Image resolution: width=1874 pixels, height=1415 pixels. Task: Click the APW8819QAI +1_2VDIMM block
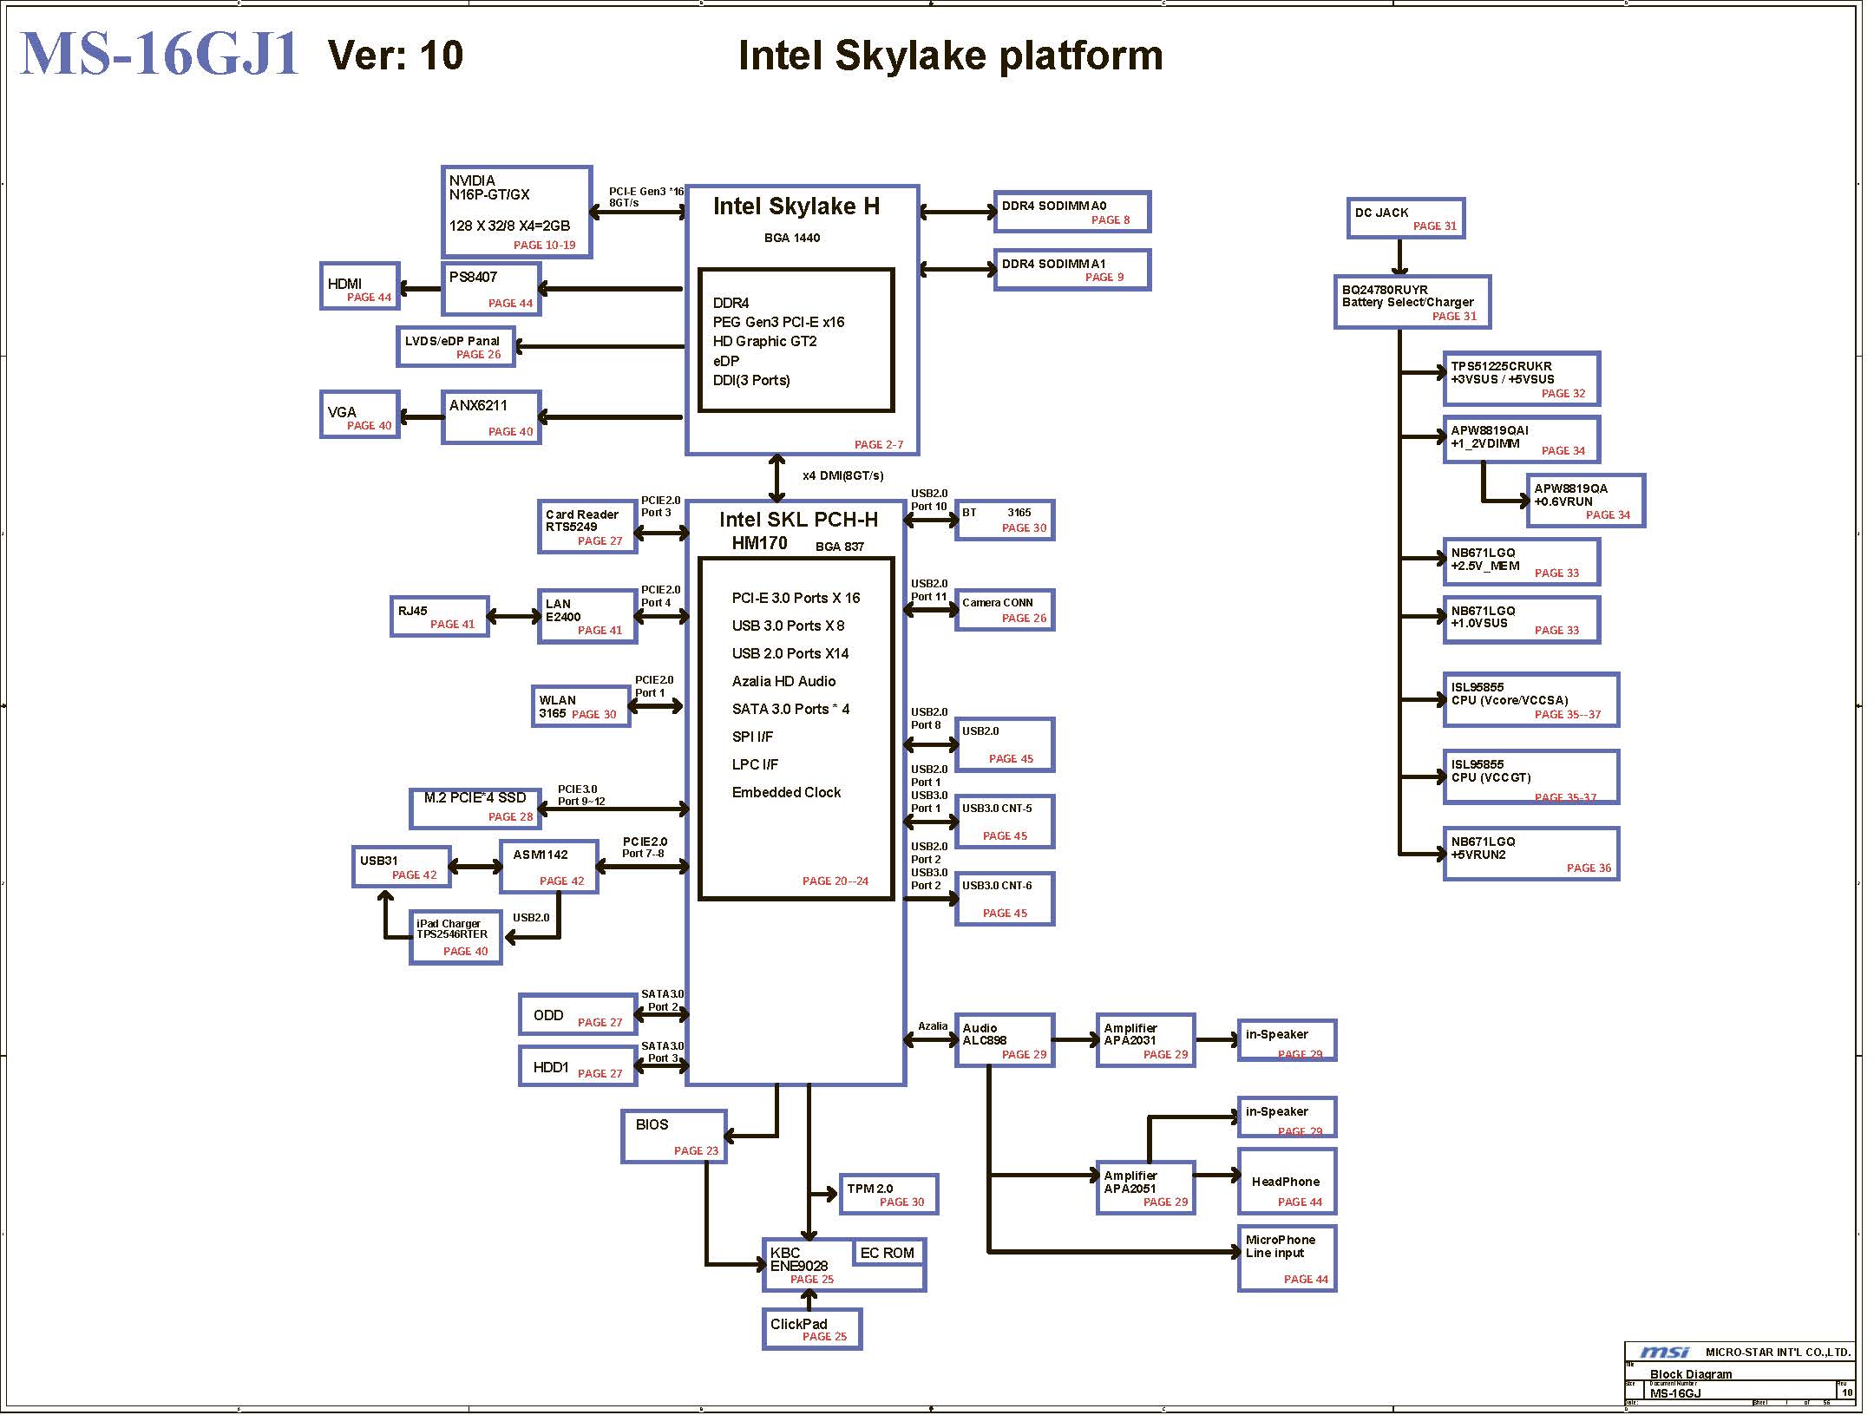click(1522, 440)
